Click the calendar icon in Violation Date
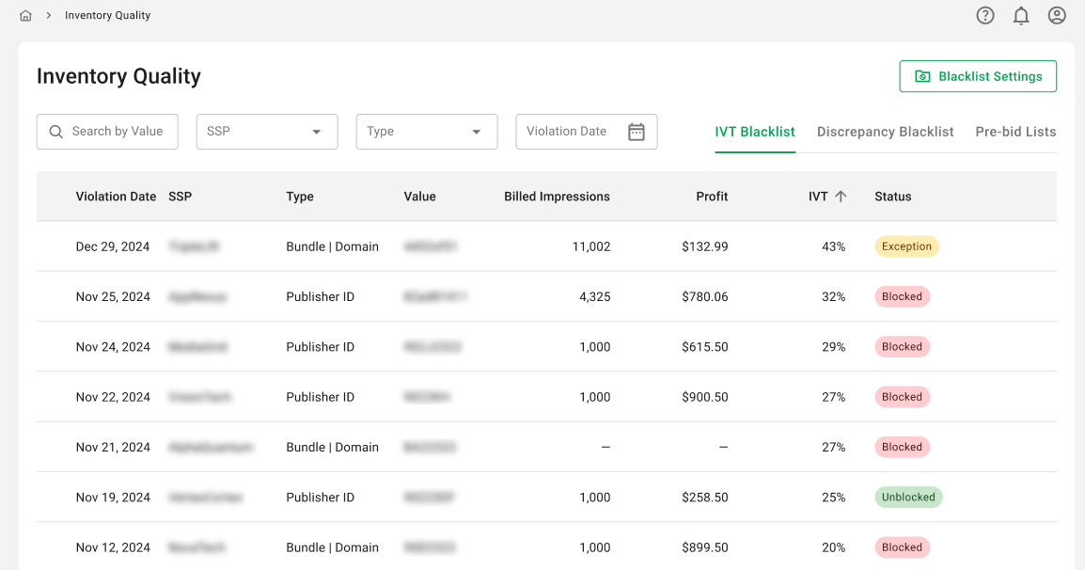Viewport: 1085px width, 570px height. pyautogui.click(x=637, y=132)
